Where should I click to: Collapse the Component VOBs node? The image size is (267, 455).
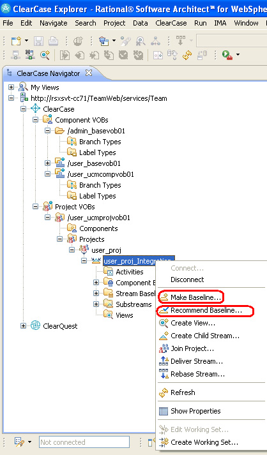(35, 119)
